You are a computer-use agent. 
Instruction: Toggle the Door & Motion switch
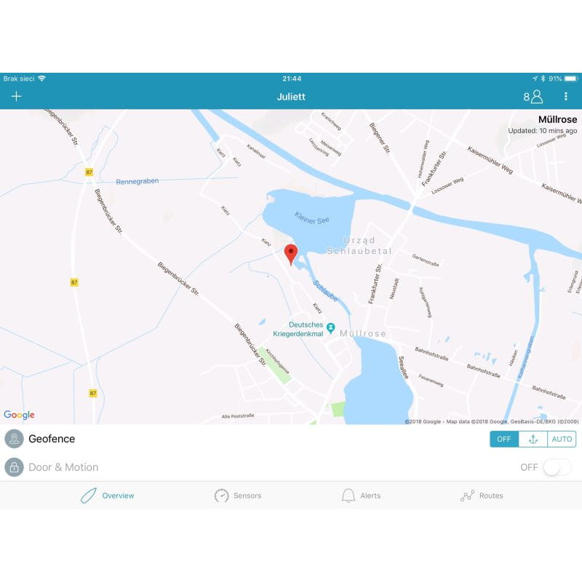point(556,467)
